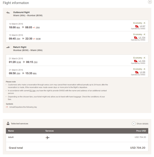The height and width of the screenshot is (157, 154).
Task: Click the BOM arrival code on 15 March
Action: (38, 39)
